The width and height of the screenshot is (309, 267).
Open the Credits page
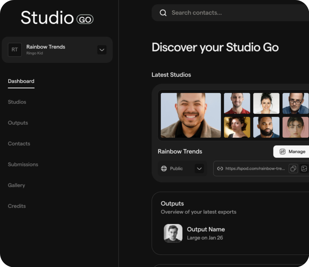pos(17,206)
